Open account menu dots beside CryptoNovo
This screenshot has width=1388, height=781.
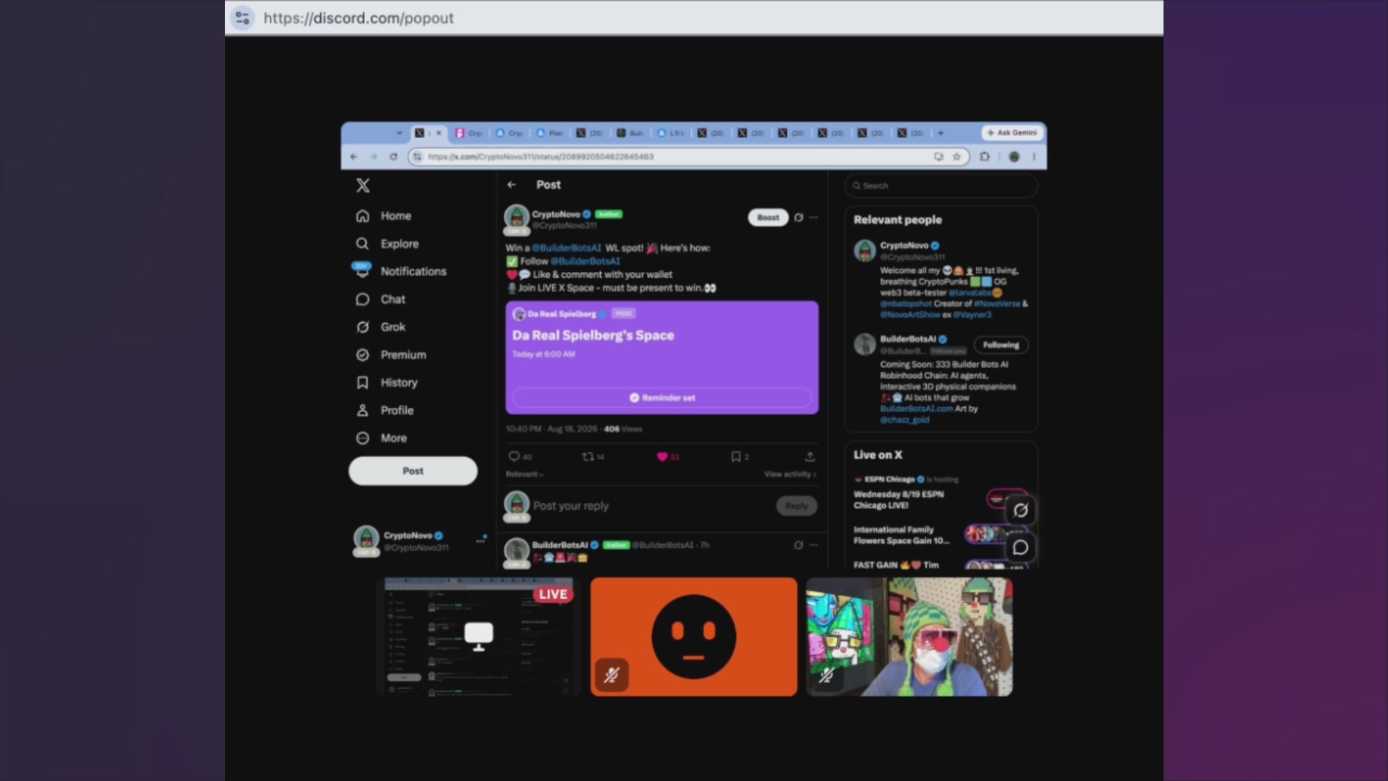pos(481,540)
